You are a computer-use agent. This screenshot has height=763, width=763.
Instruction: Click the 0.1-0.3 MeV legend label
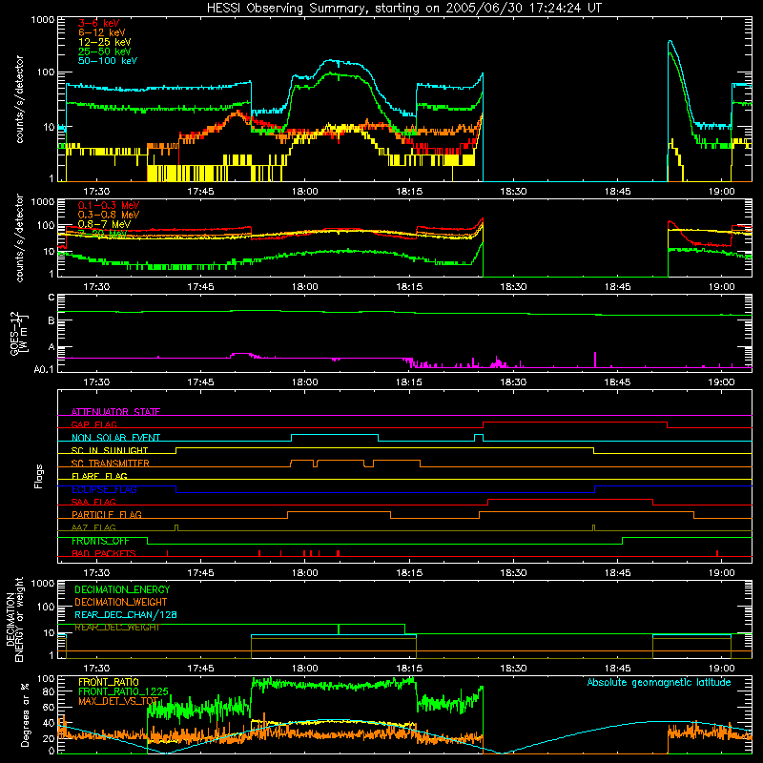[x=109, y=205]
